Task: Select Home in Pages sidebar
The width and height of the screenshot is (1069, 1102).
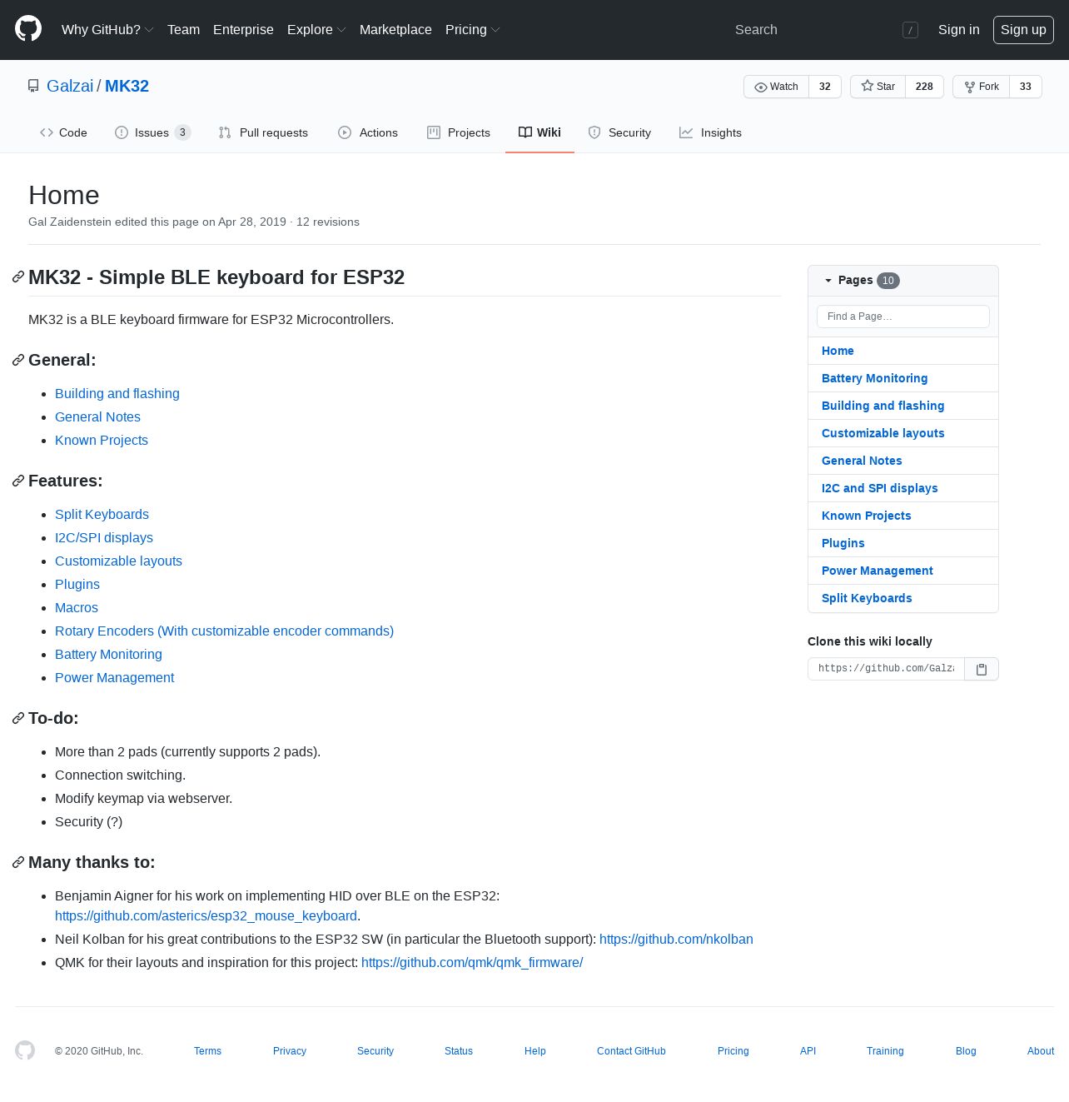Action: [x=838, y=351]
